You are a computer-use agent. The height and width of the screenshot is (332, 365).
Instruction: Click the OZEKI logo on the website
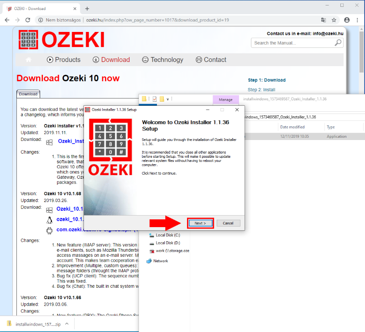point(62,40)
